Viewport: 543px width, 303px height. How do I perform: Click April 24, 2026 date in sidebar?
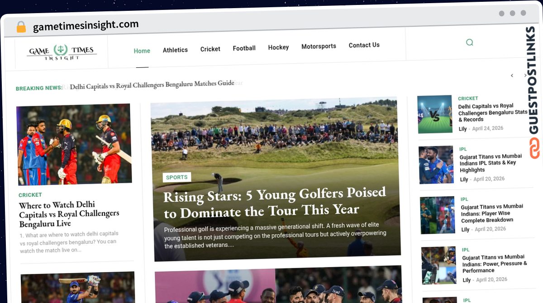point(488,128)
